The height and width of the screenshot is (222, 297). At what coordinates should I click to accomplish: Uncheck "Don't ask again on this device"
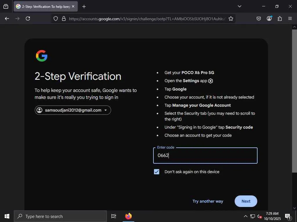point(157,172)
